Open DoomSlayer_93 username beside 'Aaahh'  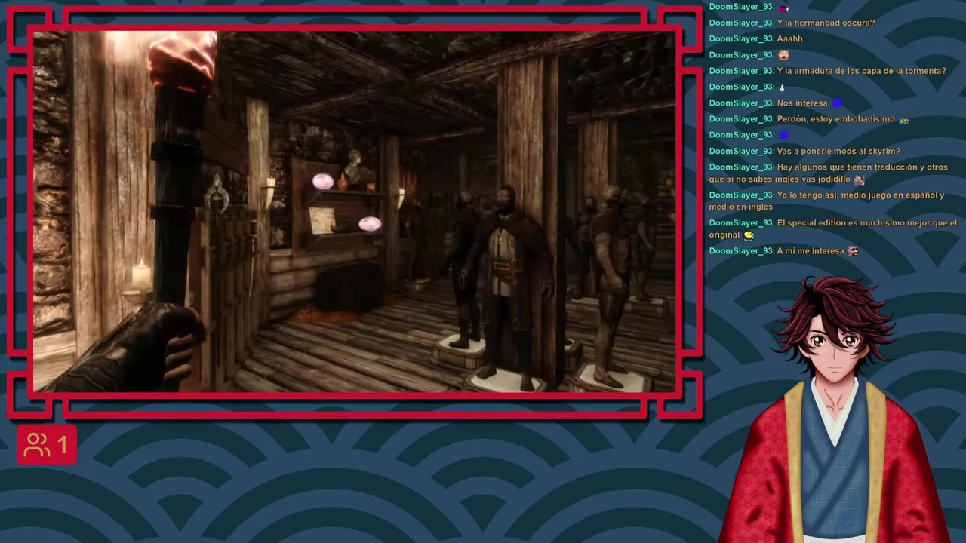click(x=742, y=39)
